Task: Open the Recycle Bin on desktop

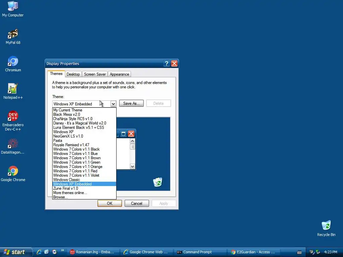Action: tap(326, 228)
